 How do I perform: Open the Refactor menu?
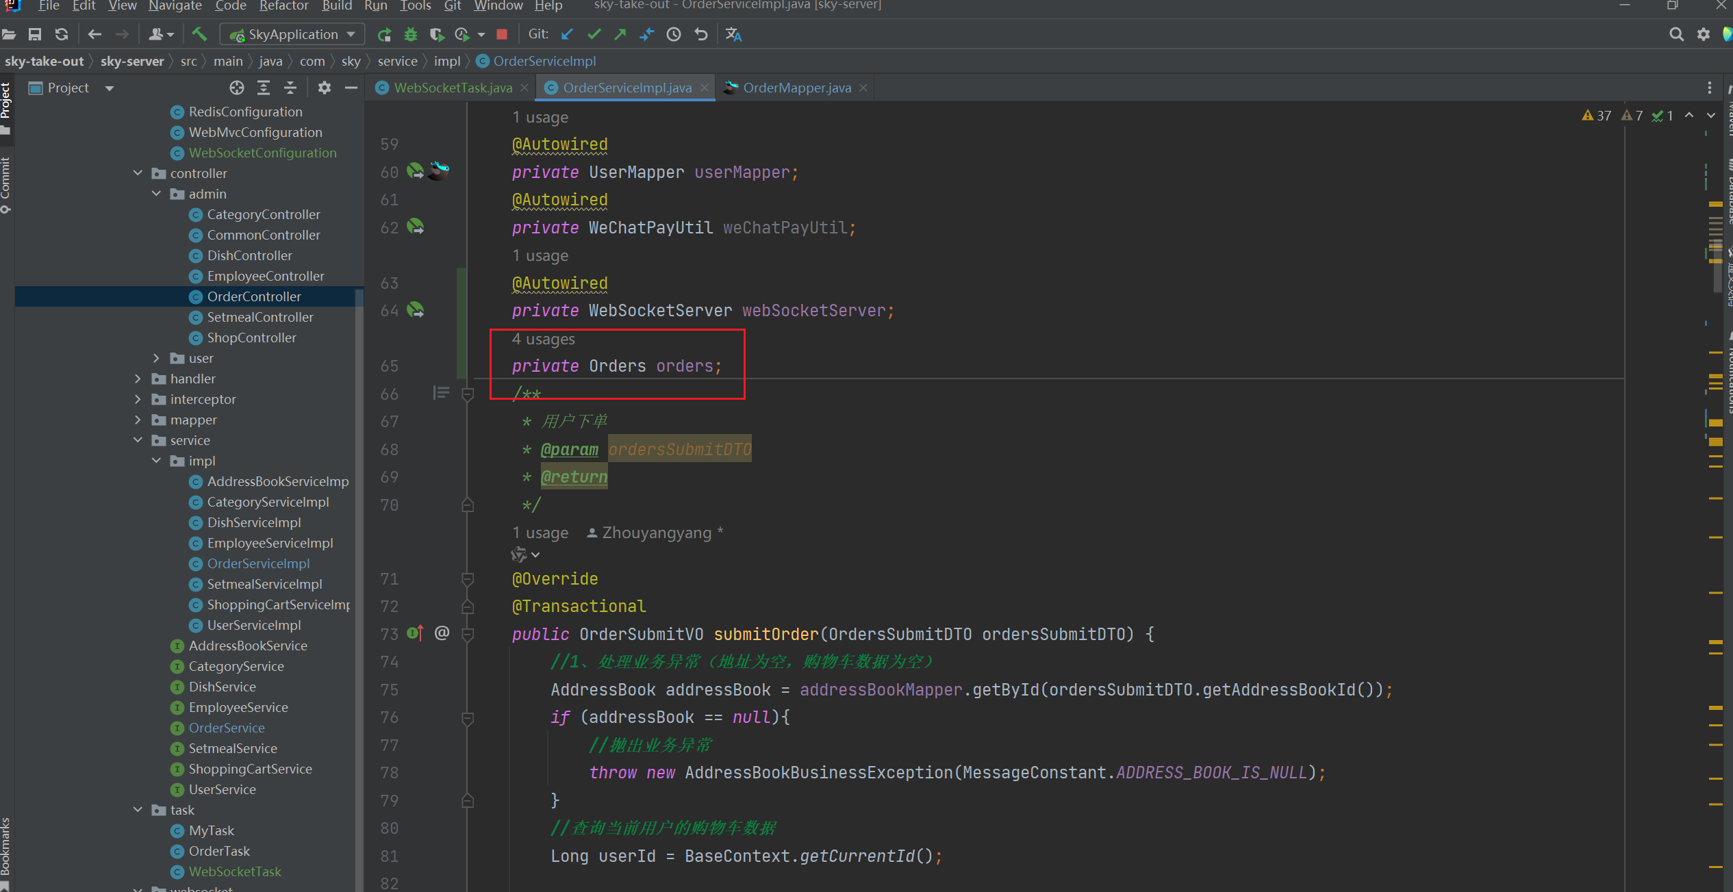pyautogui.click(x=283, y=6)
